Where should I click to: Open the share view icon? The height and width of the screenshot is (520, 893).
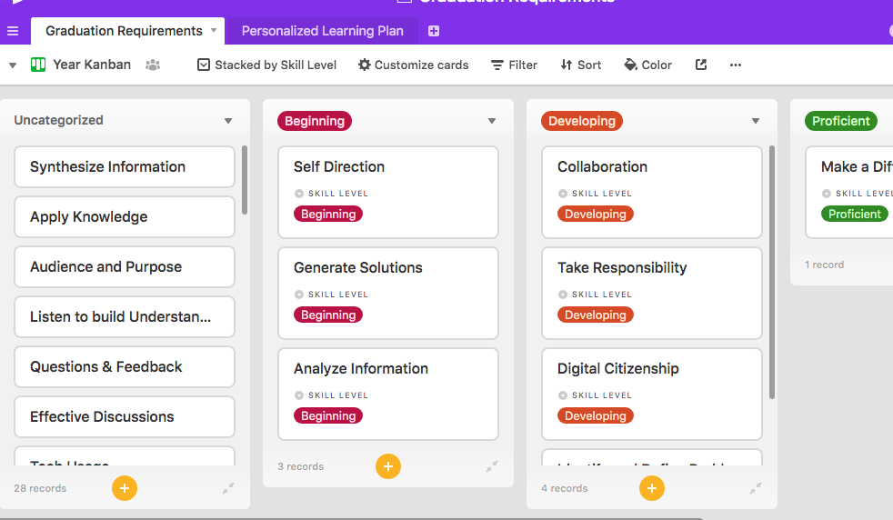[701, 65]
